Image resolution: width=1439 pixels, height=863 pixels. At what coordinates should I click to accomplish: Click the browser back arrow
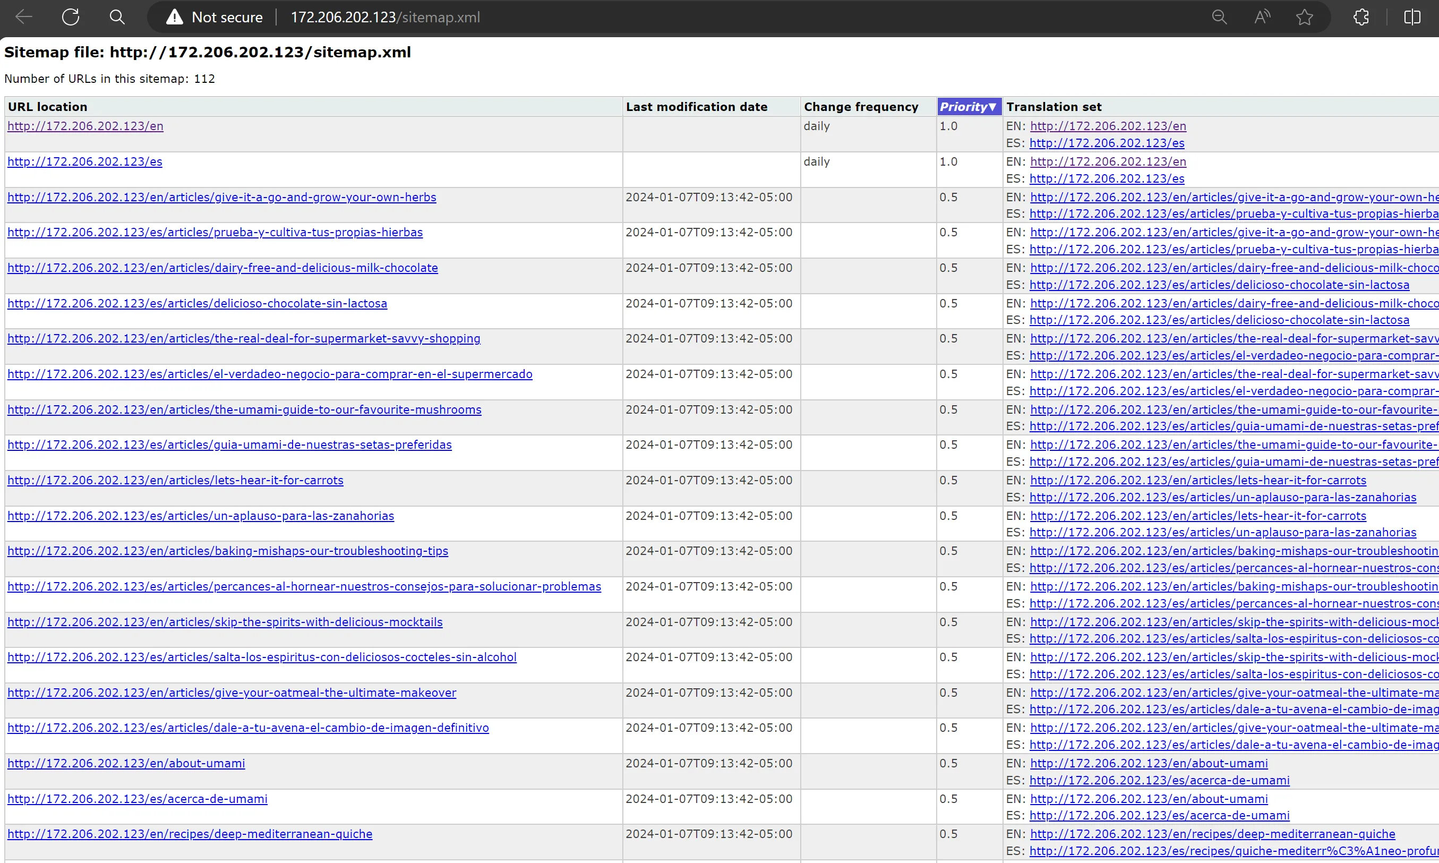point(24,17)
